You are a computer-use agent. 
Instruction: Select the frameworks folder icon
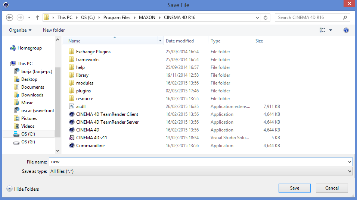click(71, 60)
